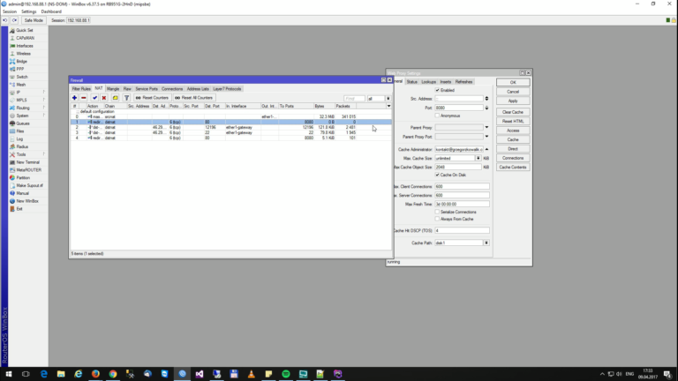Open the Session menu
The width and height of the screenshot is (678, 381).
pyautogui.click(x=10, y=11)
